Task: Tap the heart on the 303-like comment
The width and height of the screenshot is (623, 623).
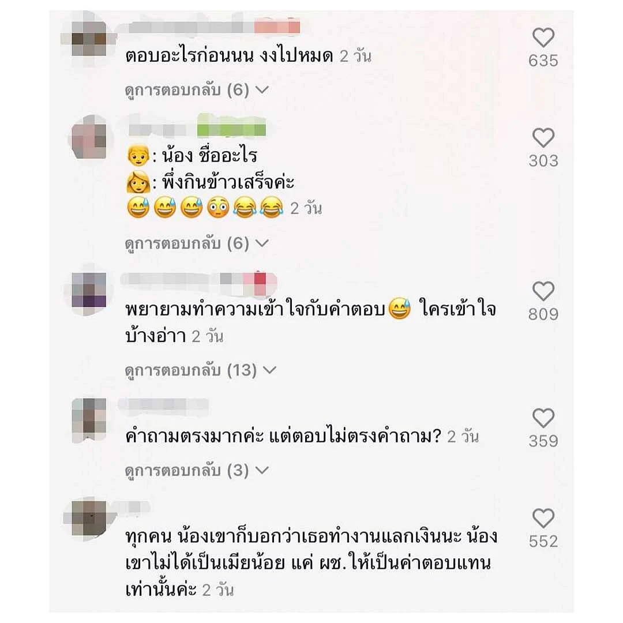Action: point(543,138)
